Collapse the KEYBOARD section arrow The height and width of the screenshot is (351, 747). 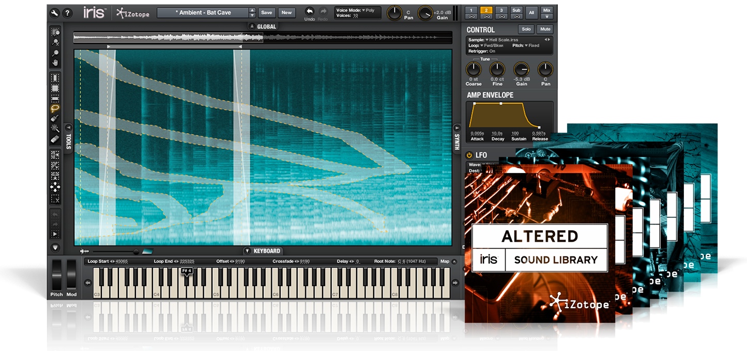click(x=247, y=251)
